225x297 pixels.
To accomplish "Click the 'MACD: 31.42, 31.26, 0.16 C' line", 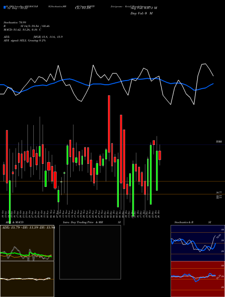I will [22, 30].
